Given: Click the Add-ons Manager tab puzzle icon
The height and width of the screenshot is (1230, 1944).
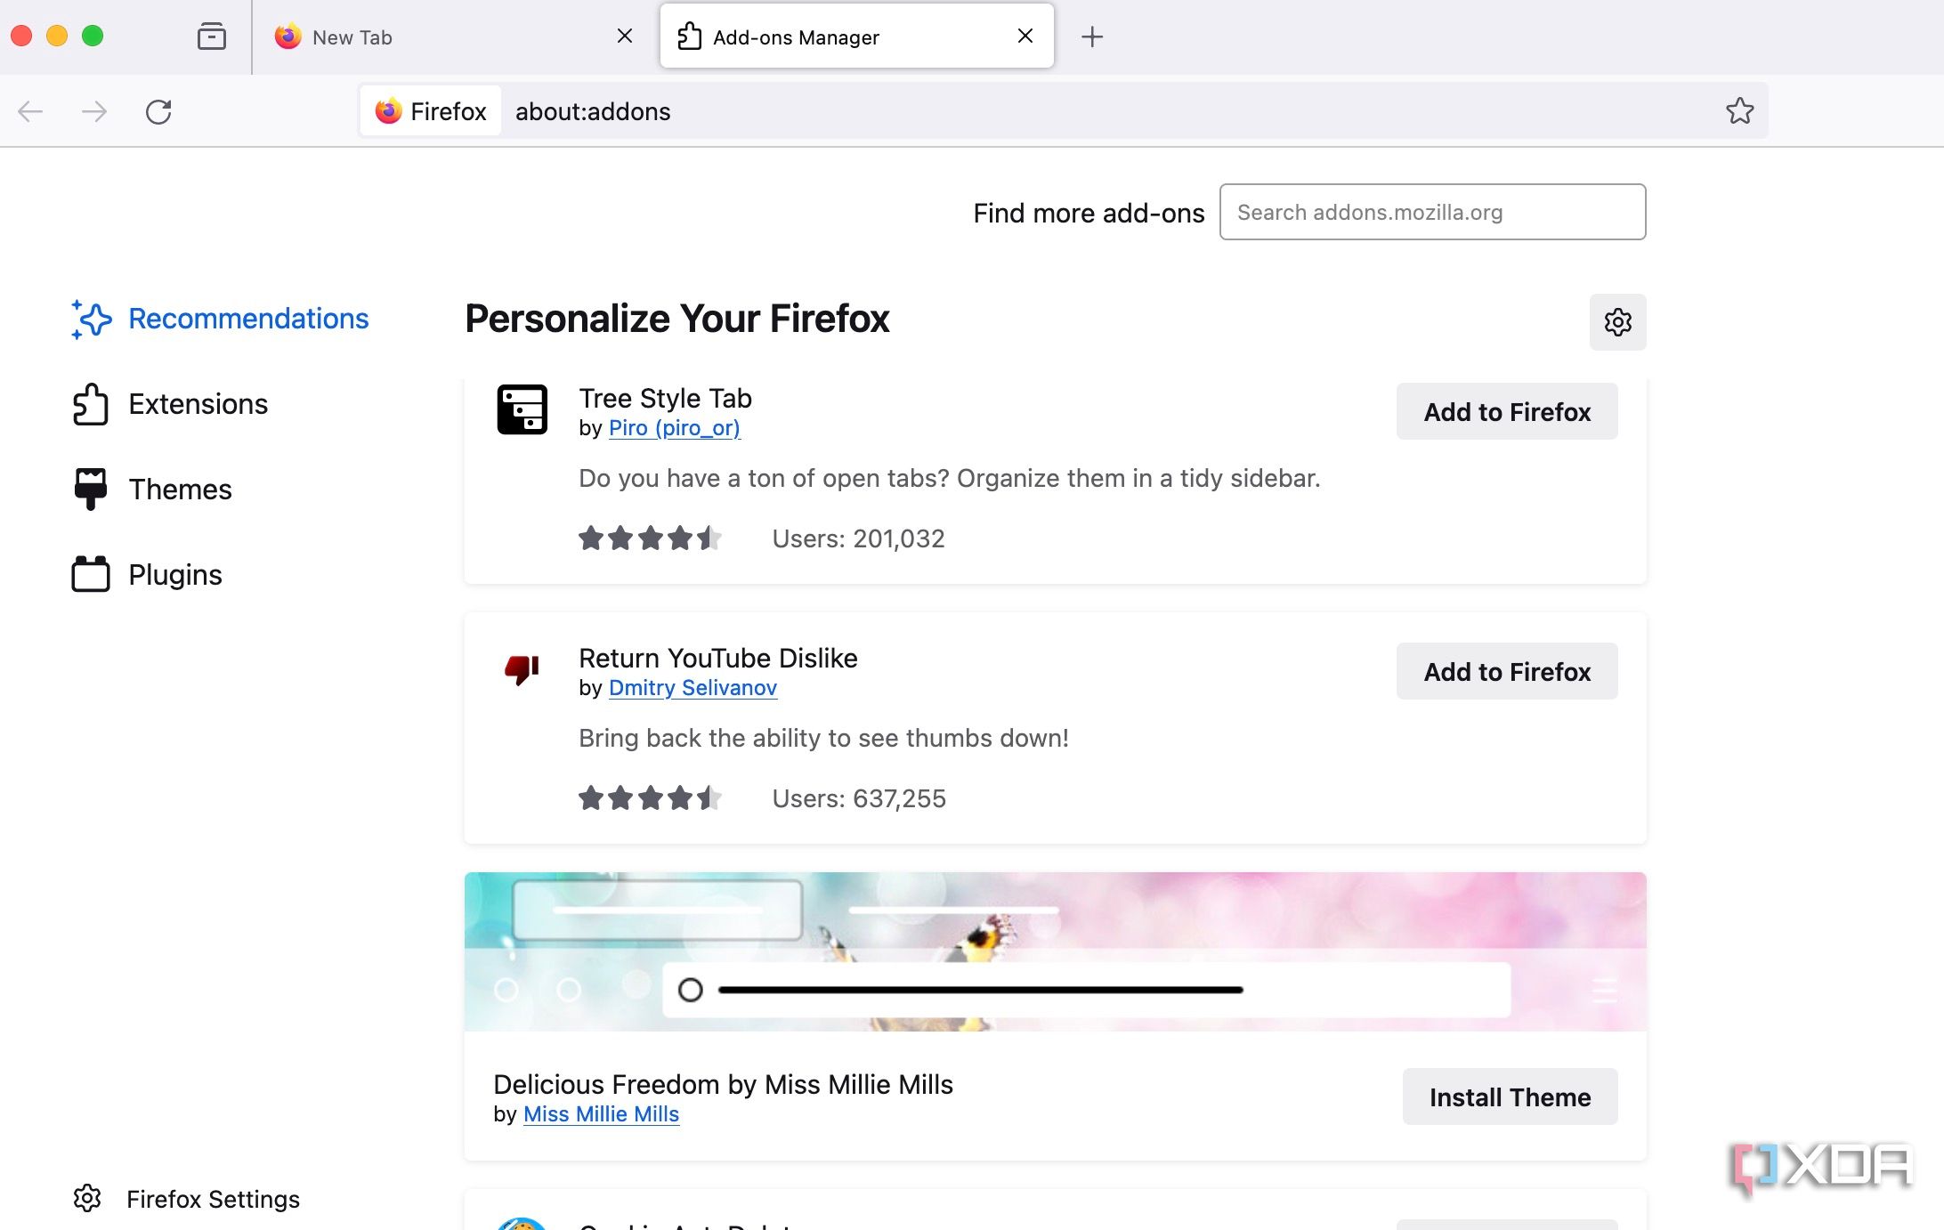Looking at the screenshot, I should pyautogui.click(x=690, y=36).
